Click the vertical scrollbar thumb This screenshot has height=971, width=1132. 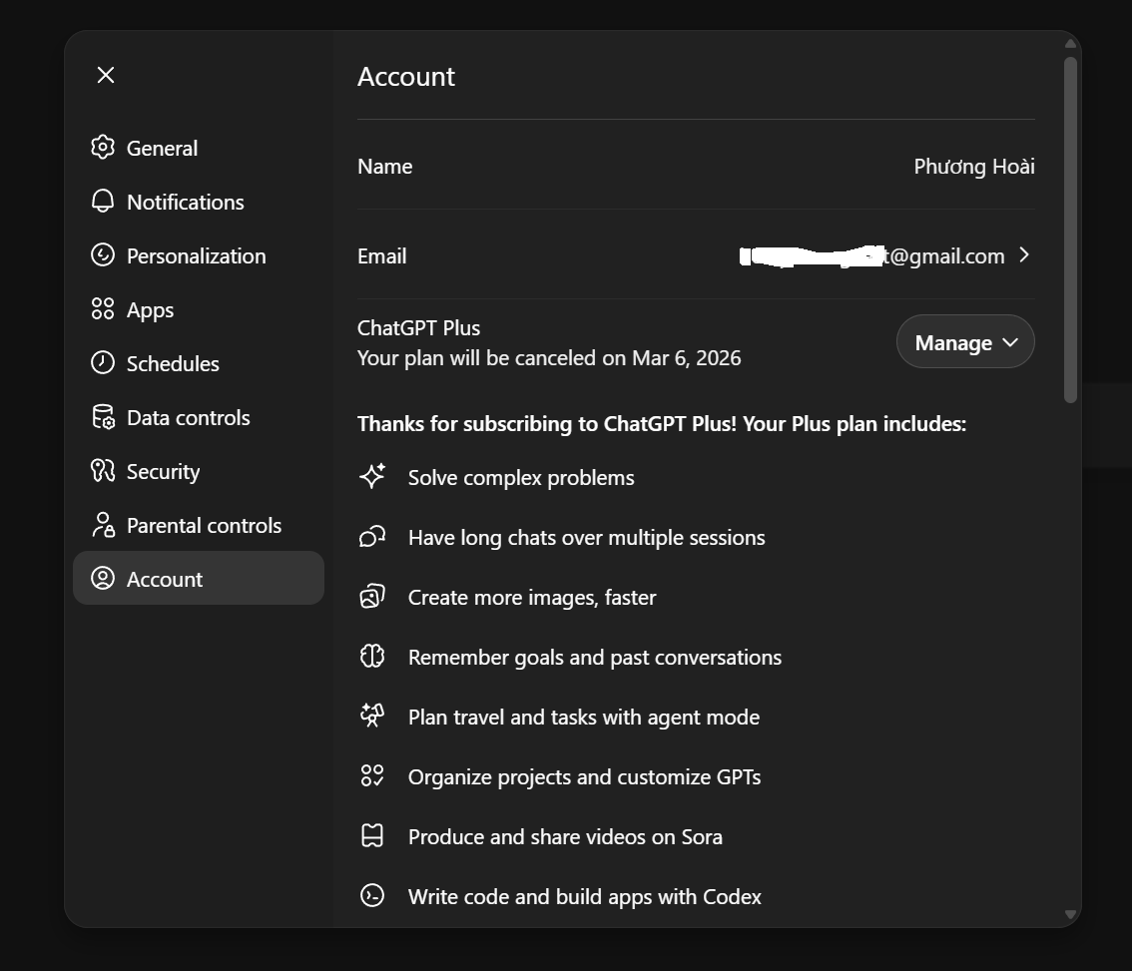pyautogui.click(x=1071, y=230)
